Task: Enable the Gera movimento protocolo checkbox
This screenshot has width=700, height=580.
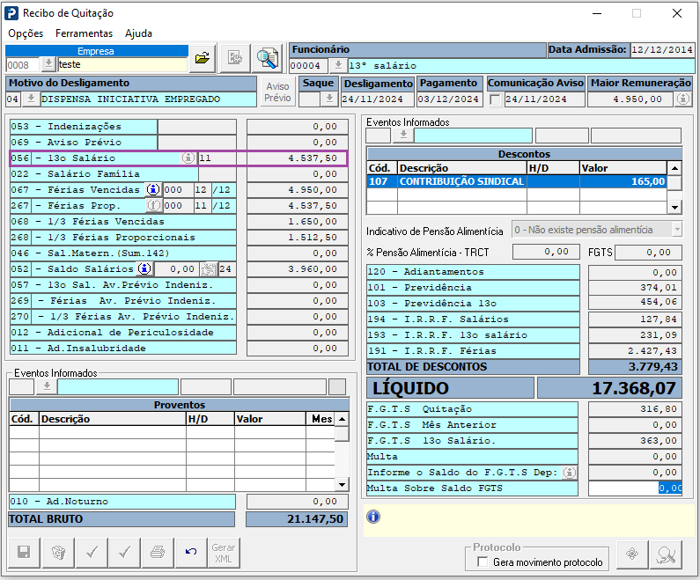Action: pos(482,562)
